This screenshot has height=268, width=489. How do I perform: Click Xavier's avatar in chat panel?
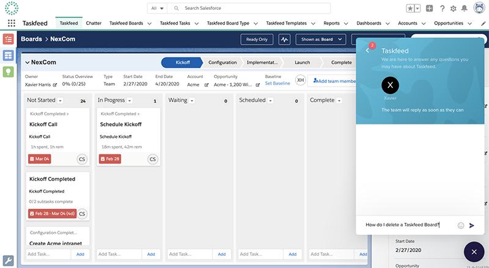390,85
